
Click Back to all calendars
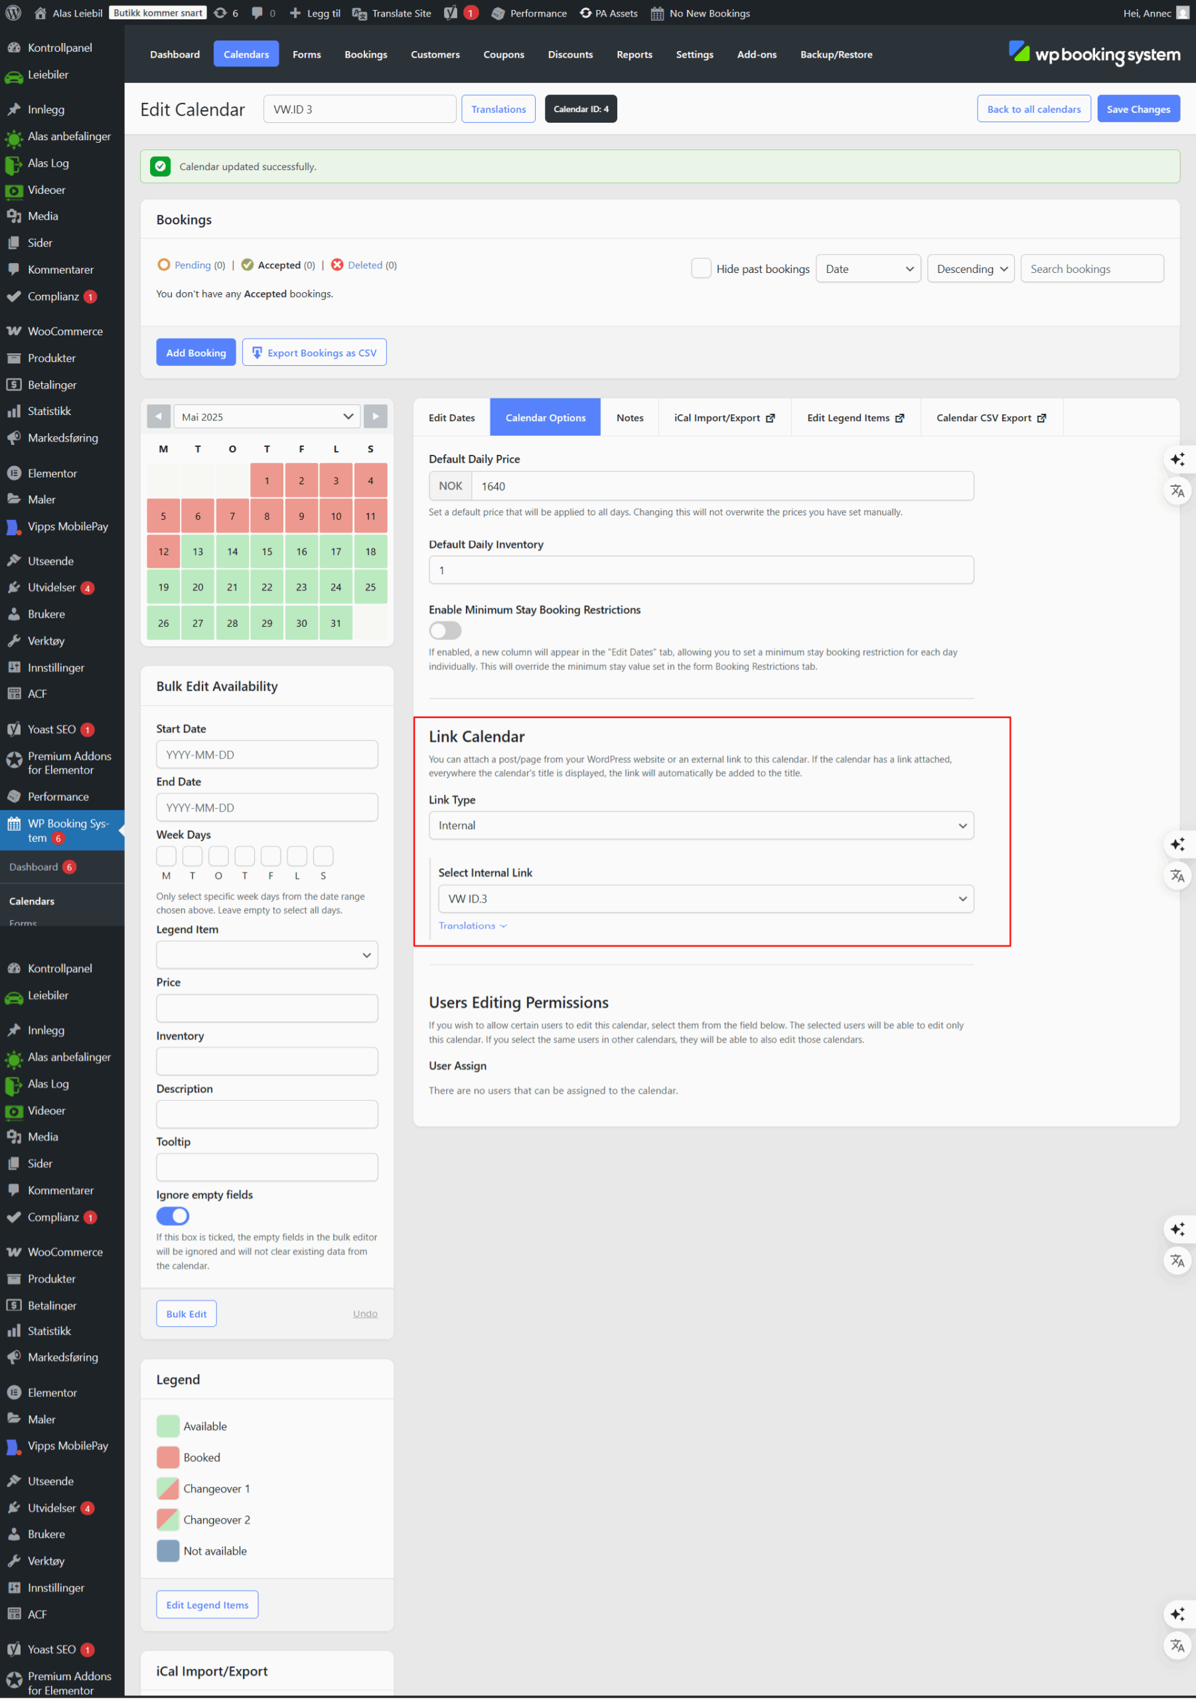click(x=1033, y=109)
